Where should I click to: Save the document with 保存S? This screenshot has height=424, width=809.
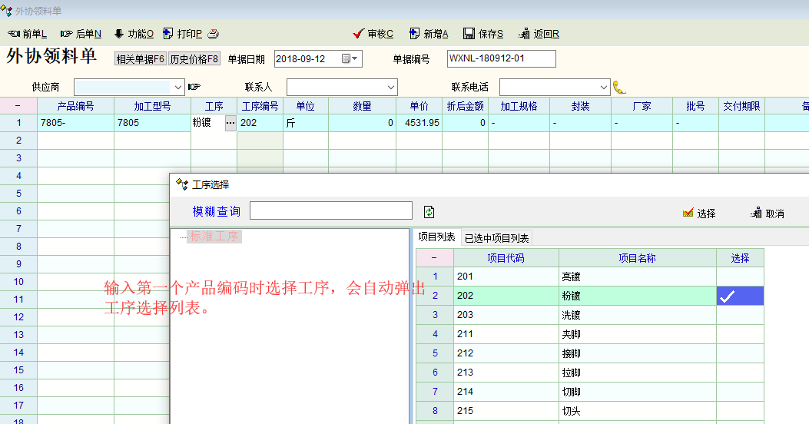[482, 34]
